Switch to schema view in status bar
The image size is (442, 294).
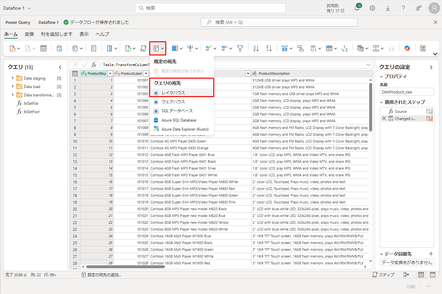click(x=433, y=275)
